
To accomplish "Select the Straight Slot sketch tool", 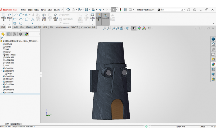I will 15,23.
